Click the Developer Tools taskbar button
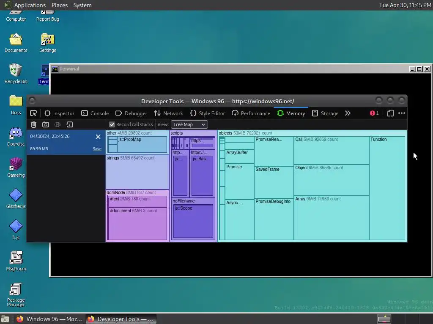Screen dimensions: 433x324 click(x=121, y=319)
